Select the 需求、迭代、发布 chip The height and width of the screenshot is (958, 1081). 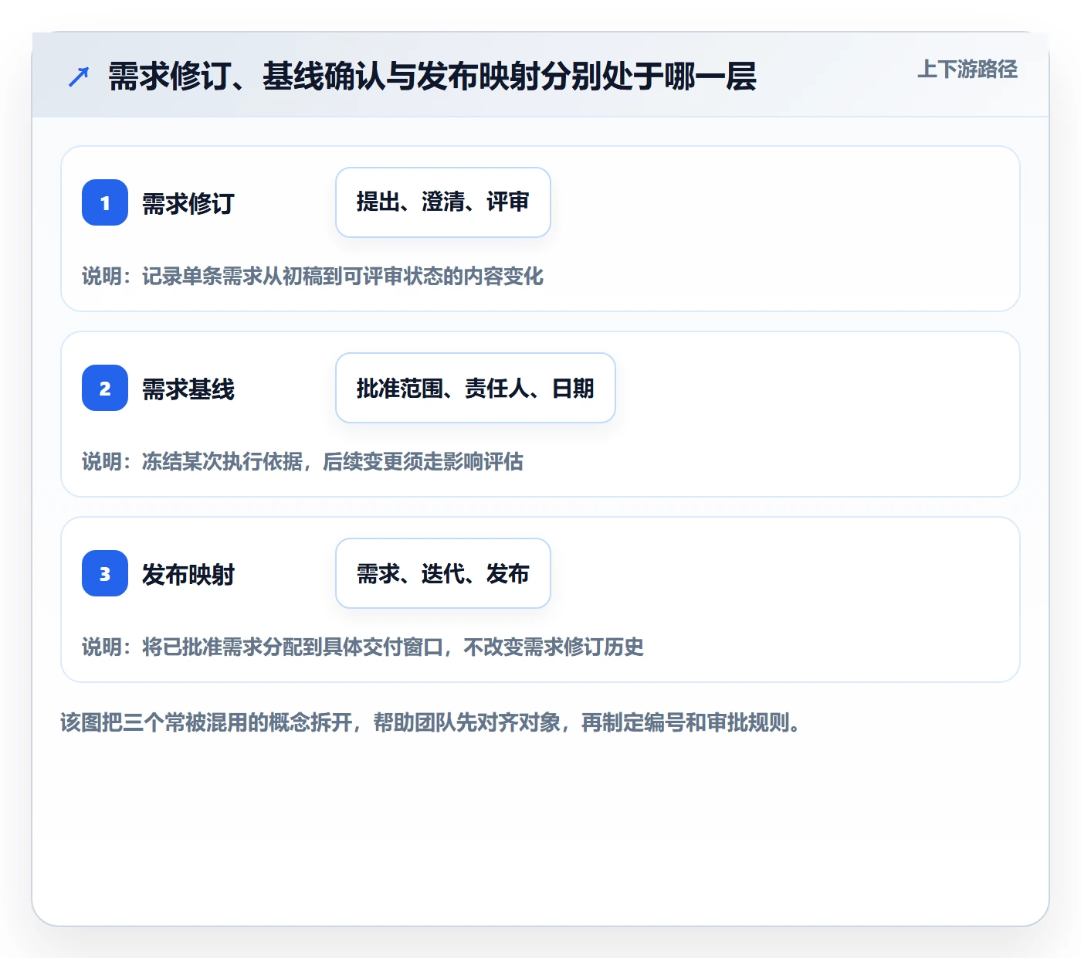point(443,573)
